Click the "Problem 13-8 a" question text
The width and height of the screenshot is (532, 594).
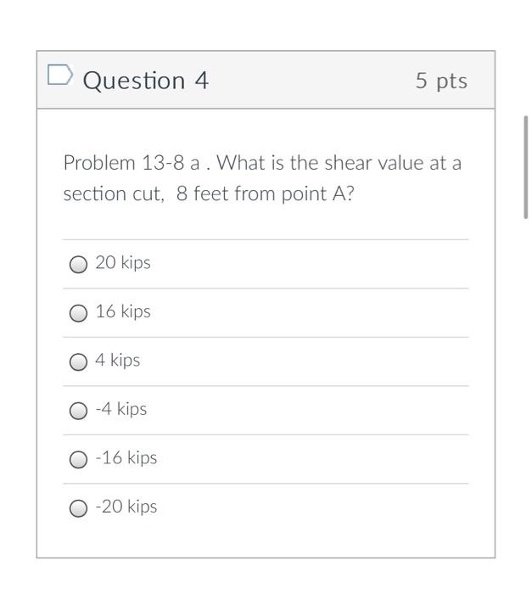pos(132,163)
